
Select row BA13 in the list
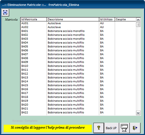point(78,78)
